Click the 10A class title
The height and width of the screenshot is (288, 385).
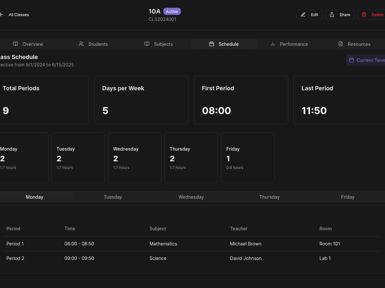154,11
